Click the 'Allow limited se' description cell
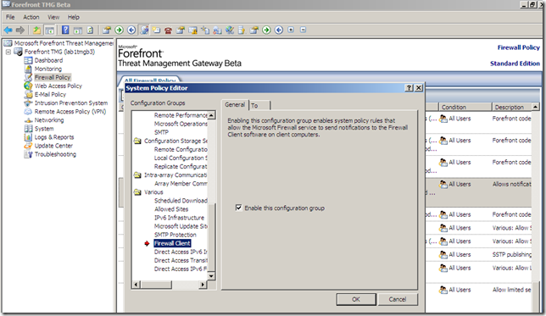This screenshot has height=316, width=546. (512, 290)
